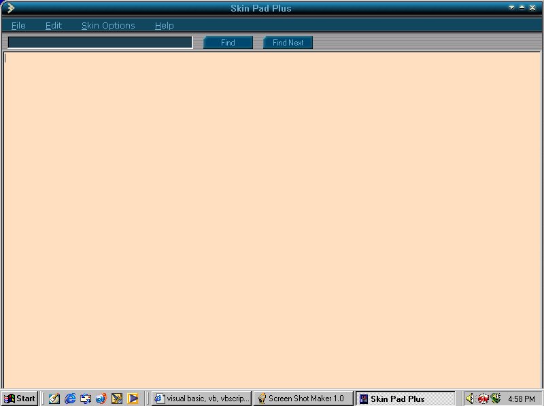Maximize window using the up arrow
The height and width of the screenshot is (406, 544).
[x=522, y=7]
